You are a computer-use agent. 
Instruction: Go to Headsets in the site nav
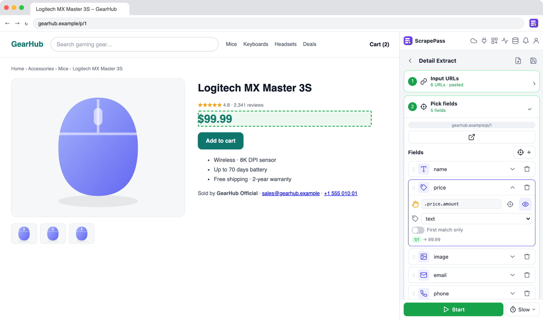click(285, 44)
